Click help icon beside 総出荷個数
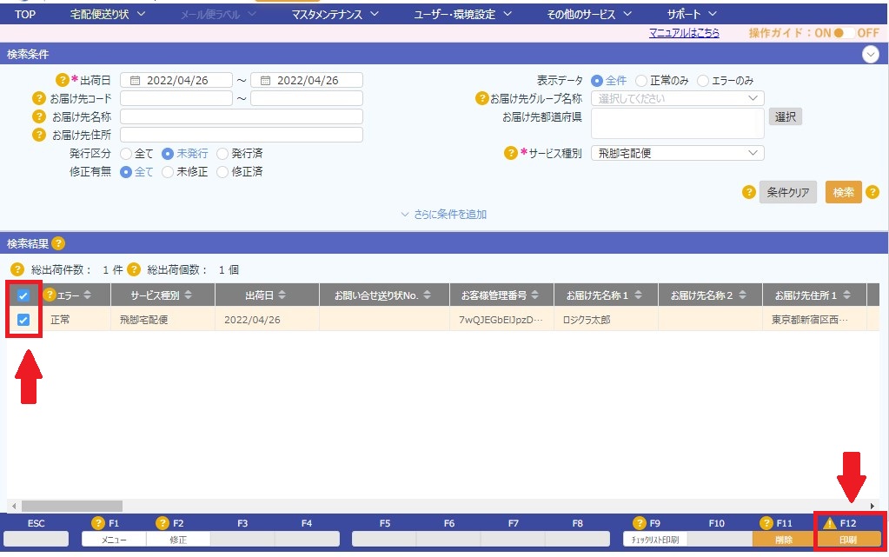The width and height of the screenshot is (889, 557). point(134,269)
